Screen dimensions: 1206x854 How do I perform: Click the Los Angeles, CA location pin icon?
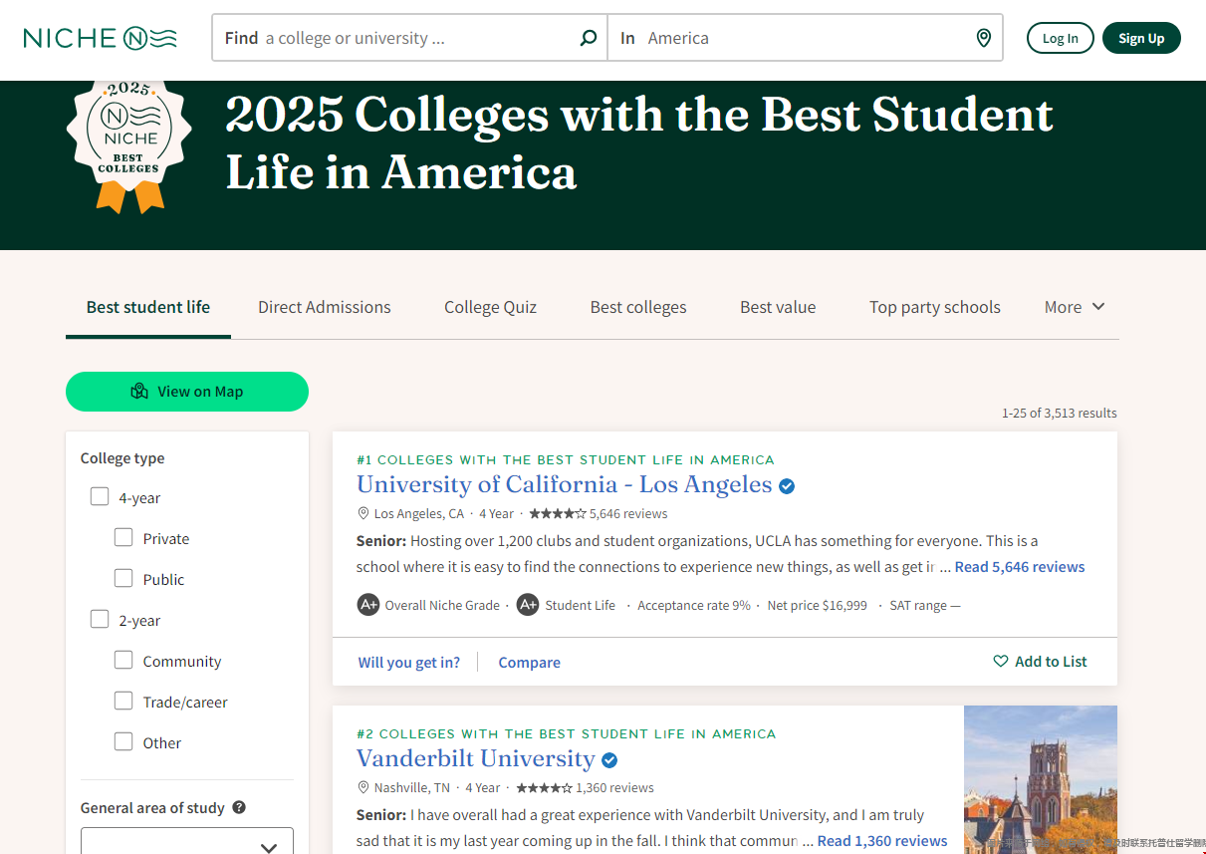pyautogui.click(x=363, y=513)
